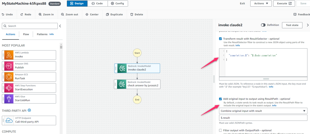Select the AWS Glue StartJobRun icon

point(9,99)
